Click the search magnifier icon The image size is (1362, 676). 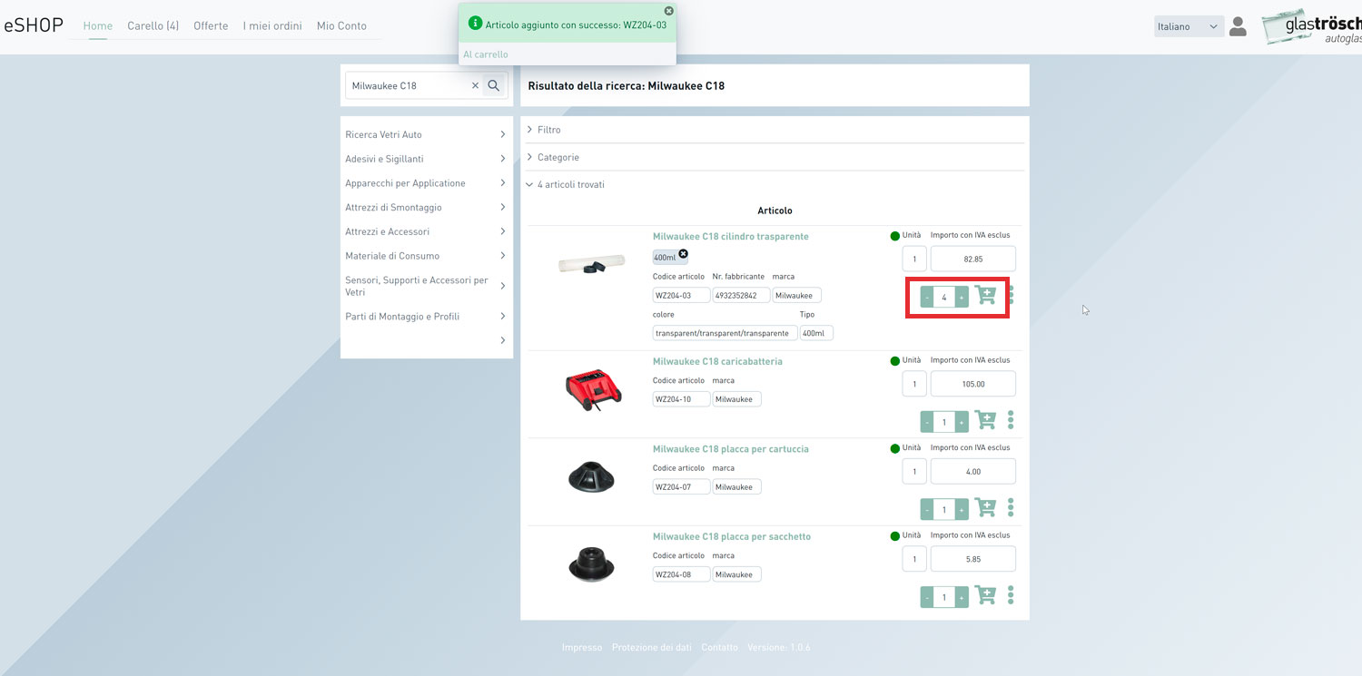point(493,85)
